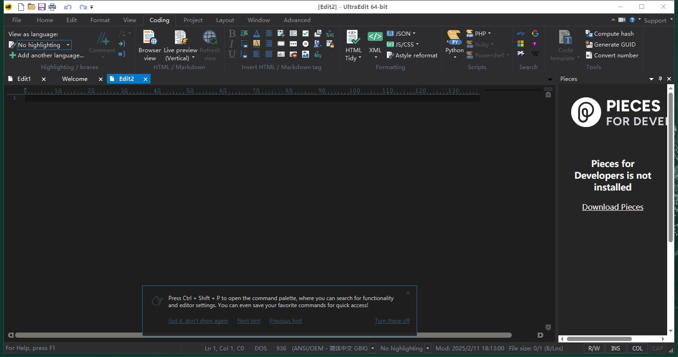
Task: Click the Pieces panel vertical scrollbar
Action: [x=671, y=167]
